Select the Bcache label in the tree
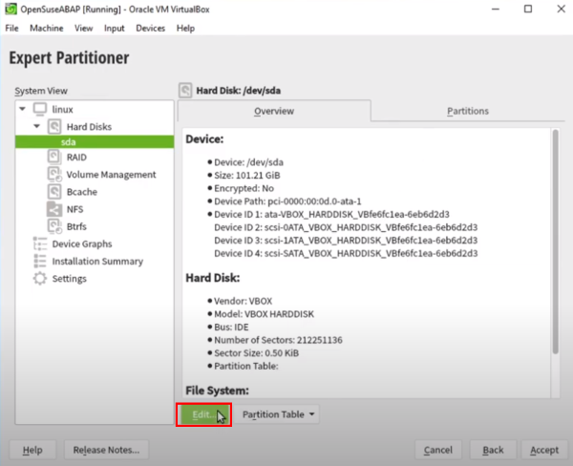Image resolution: width=573 pixels, height=466 pixels. pos(82,192)
